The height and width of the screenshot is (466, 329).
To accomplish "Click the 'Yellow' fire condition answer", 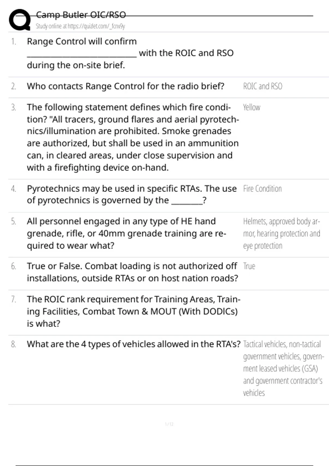I will 251,107.
